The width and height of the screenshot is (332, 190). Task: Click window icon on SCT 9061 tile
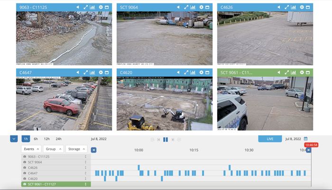(x=308, y=72)
